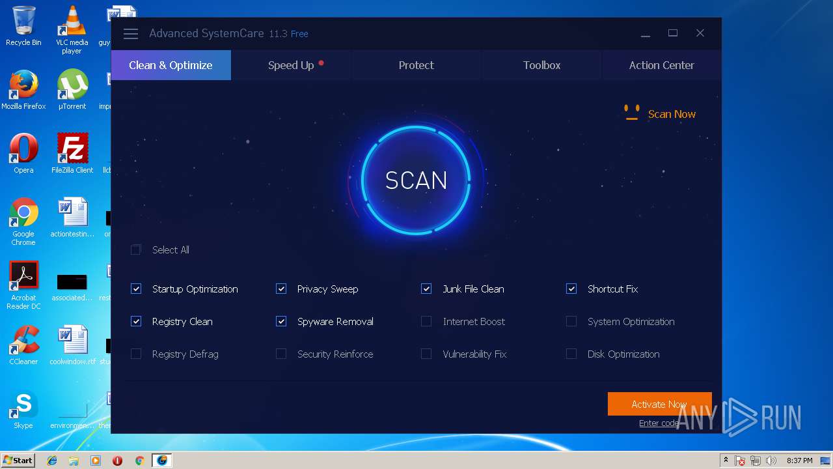Uncheck Privacy Sweep
The image size is (833, 469).
(281, 289)
